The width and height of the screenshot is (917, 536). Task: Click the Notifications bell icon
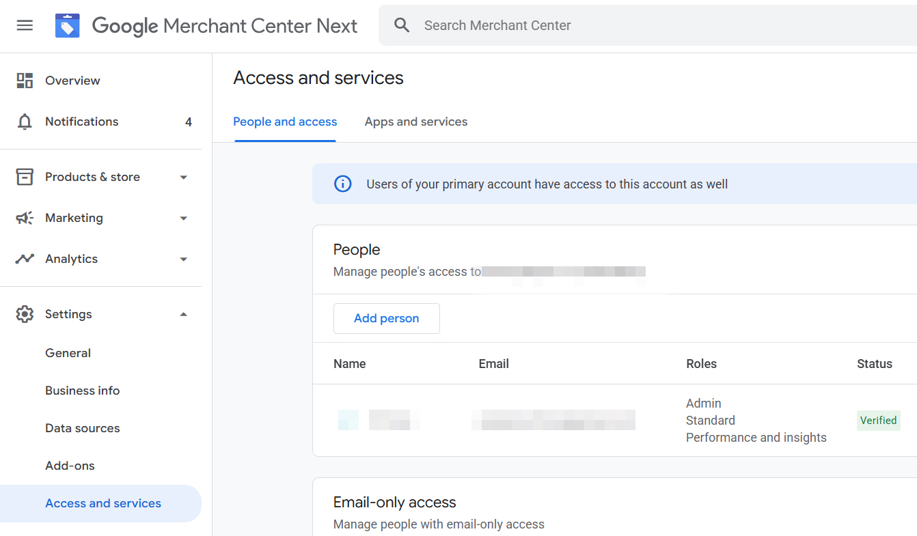[25, 121]
